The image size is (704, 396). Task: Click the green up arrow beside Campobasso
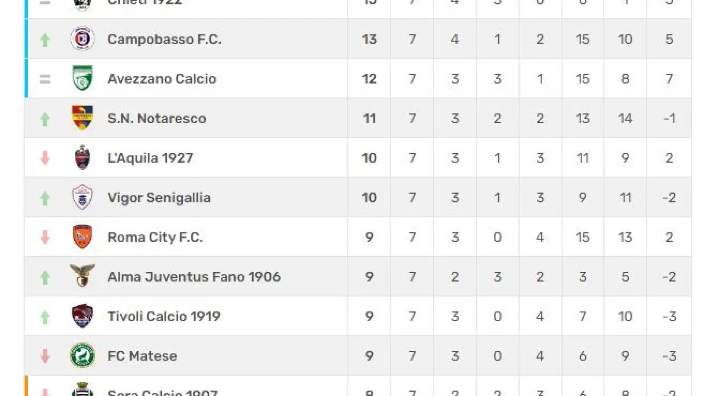[x=45, y=40]
